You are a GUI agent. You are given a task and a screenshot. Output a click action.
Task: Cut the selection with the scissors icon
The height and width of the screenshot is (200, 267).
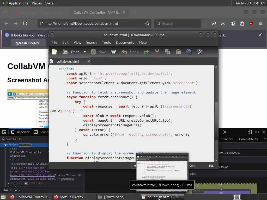point(157,52)
